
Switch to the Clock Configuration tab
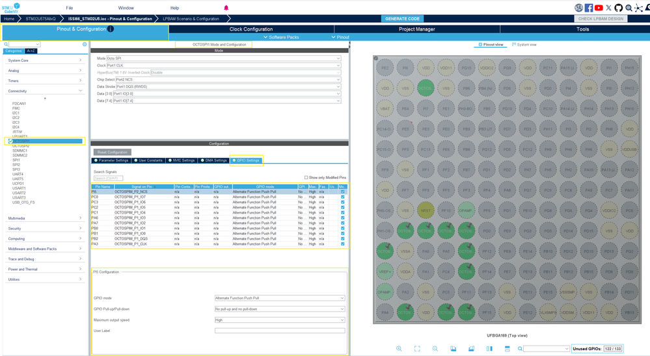click(251, 29)
